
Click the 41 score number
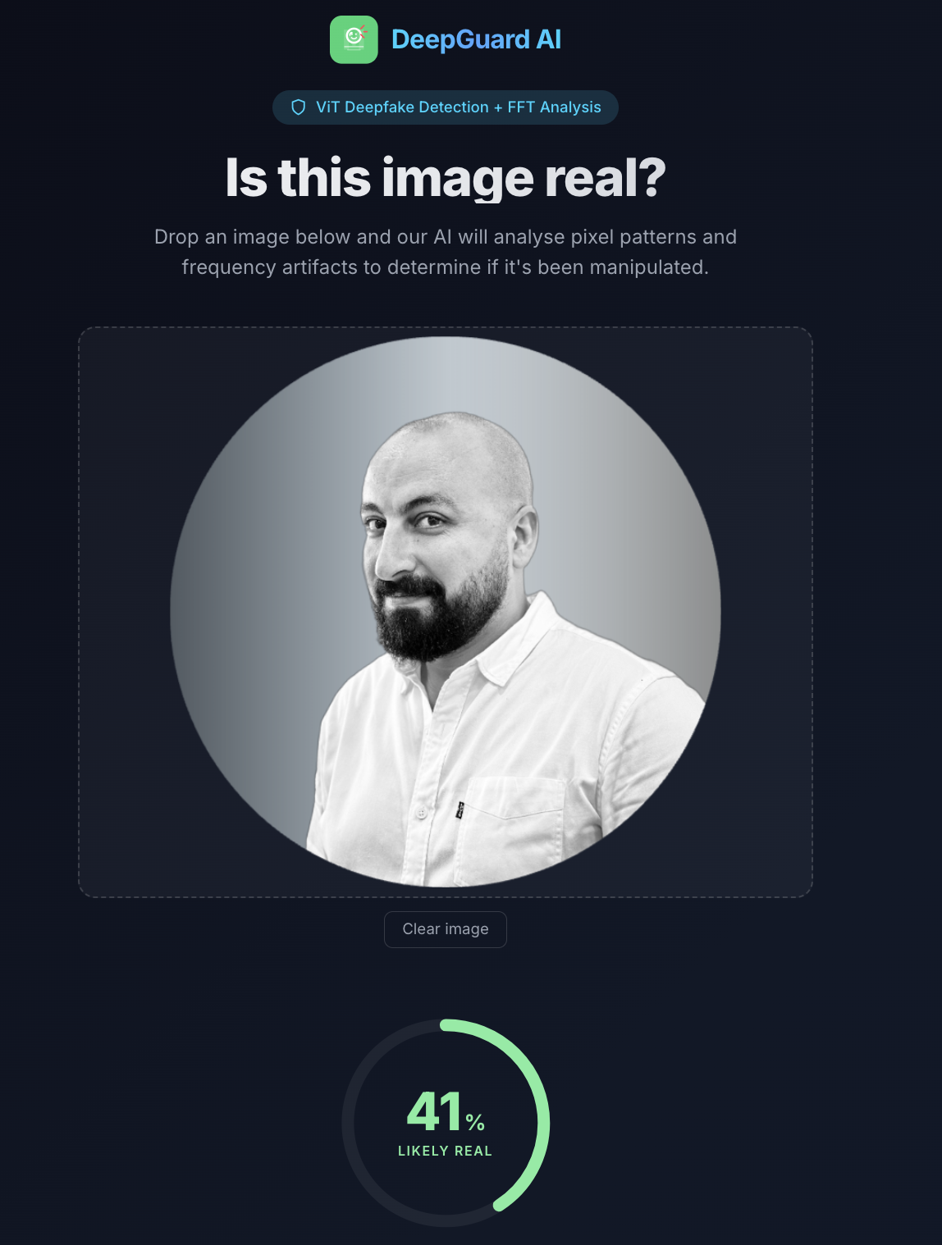point(434,1112)
